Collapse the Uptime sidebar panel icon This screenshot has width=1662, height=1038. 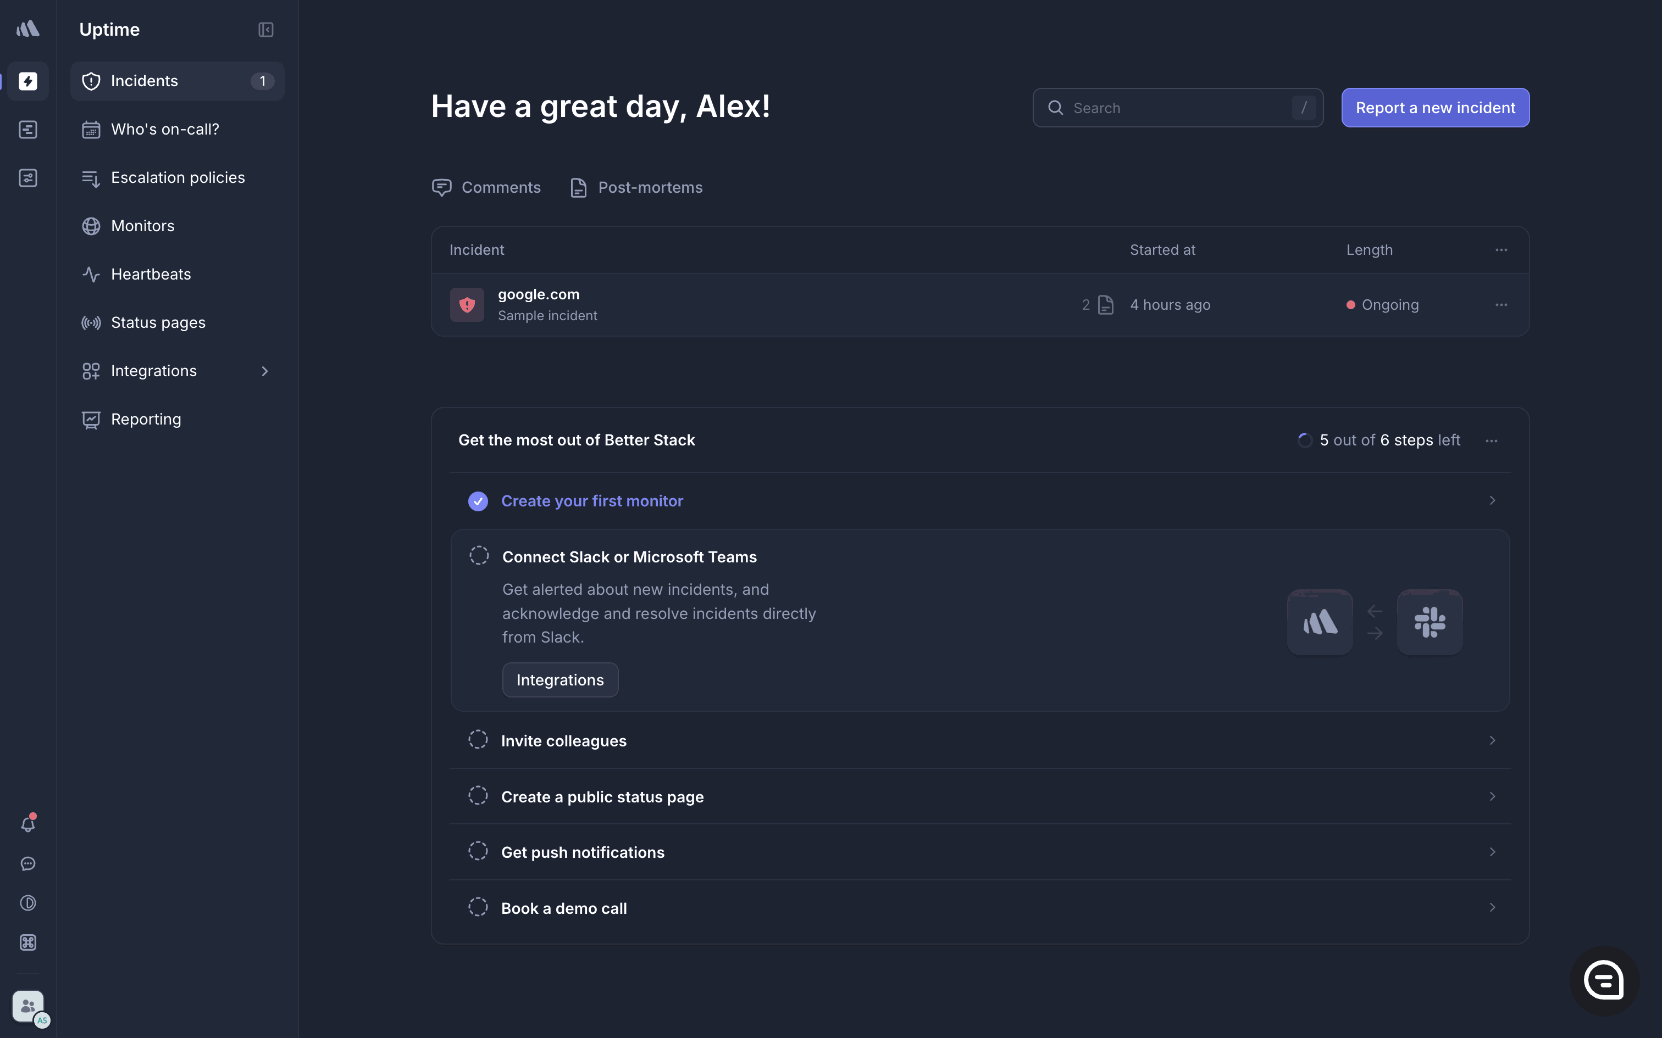(266, 30)
